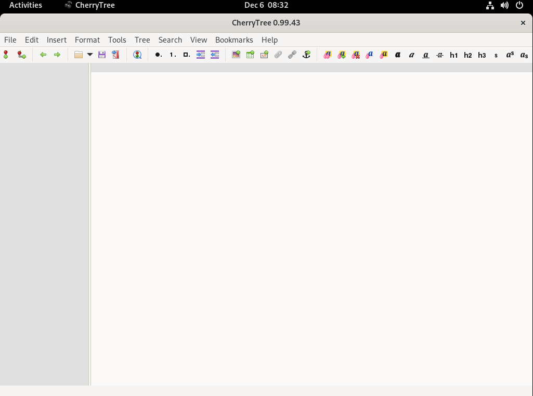Insert an image using toolbar icon

236,55
